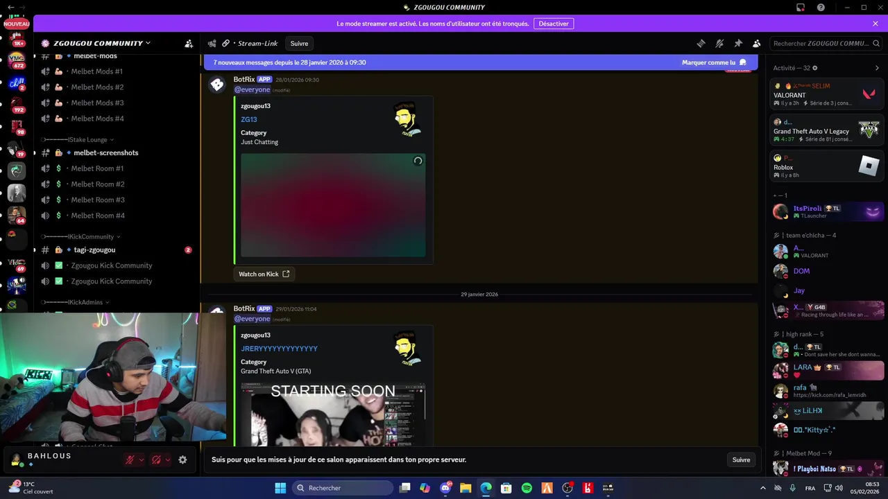Image resolution: width=888 pixels, height=499 pixels.
Task: Show pinned messages pin icon
Action: [738, 43]
